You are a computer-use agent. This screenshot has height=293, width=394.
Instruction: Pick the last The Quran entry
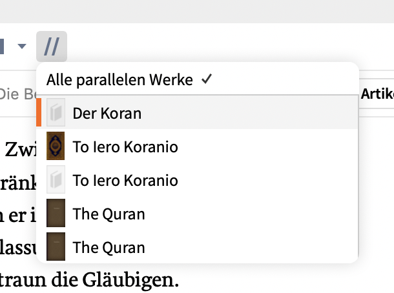[x=197, y=247]
